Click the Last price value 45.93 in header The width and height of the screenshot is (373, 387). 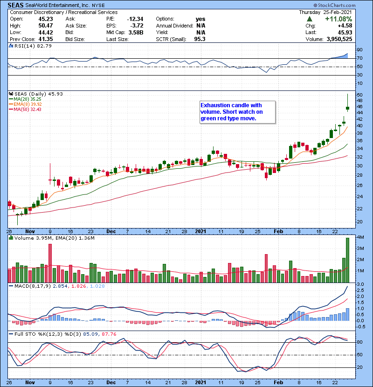click(345, 33)
